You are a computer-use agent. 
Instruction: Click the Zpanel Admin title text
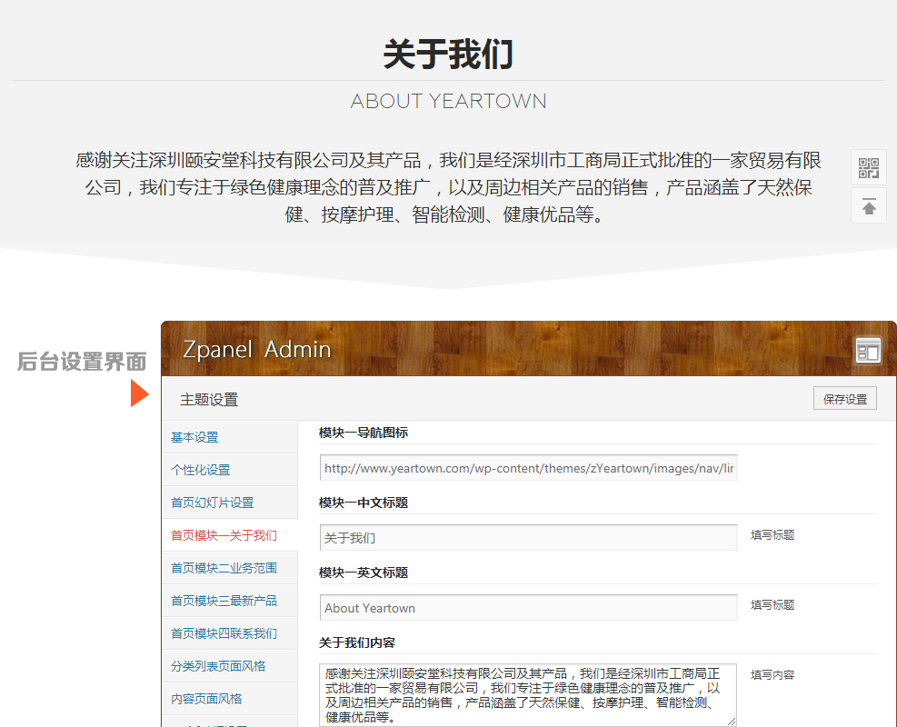tap(257, 350)
